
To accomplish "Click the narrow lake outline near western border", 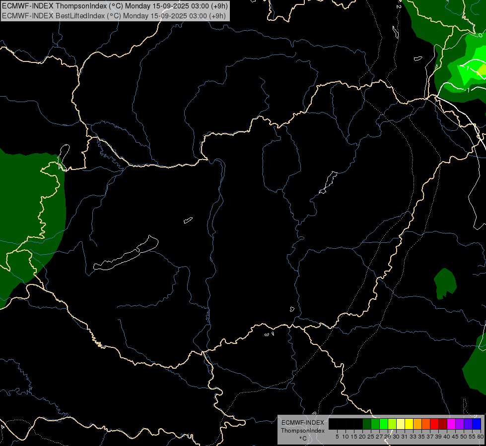I will pos(64,157).
